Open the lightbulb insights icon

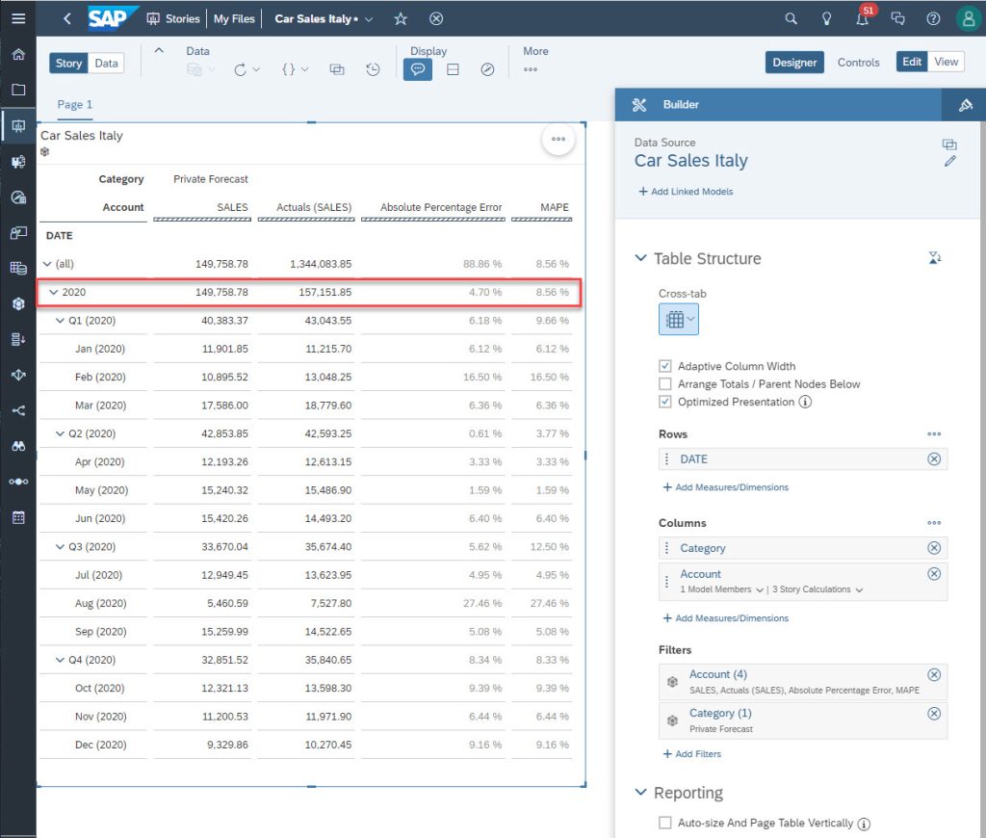827,19
